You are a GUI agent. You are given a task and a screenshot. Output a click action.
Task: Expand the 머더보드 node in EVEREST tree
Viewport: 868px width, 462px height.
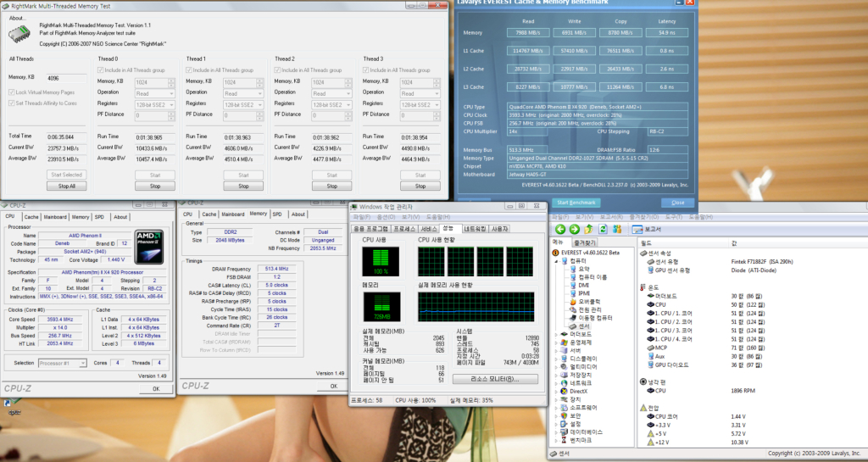(x=558, y=334)
